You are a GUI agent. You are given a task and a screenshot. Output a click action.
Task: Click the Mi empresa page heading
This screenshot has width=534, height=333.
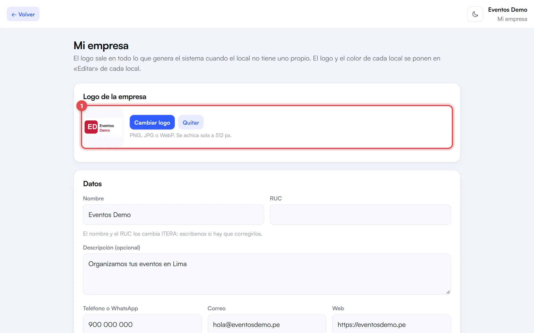101,46
